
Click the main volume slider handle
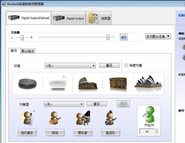[x=108, y=37]
